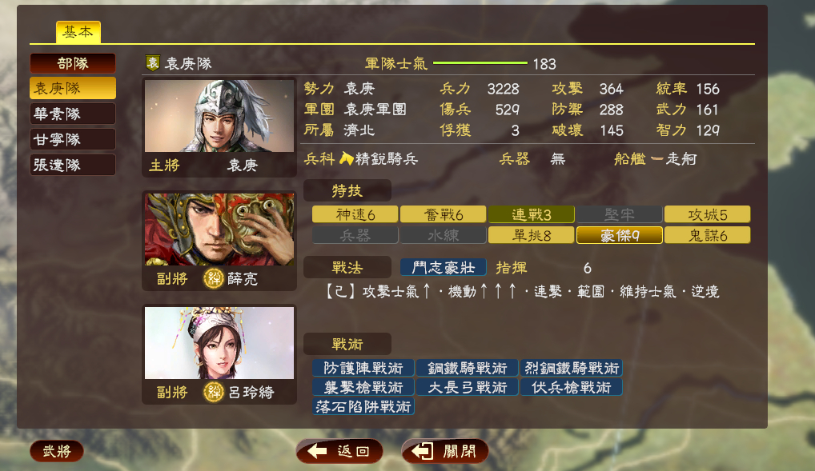The image size is (815, 471).
Task: Click the 絆 bond icon beside 薛亮
Action: click(x=213, y=279)
